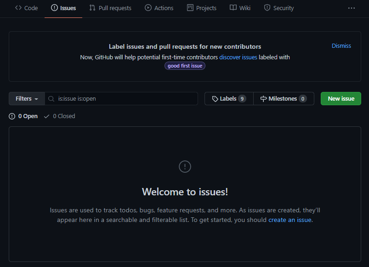Image resolution: width=369 pixels, height=267 pixels.
Task: Focus the is:issue is:open search field
Action: [x=121, y=98]
